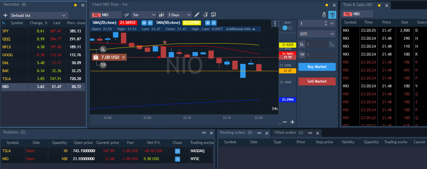427x169 pixels.
Task: Open the GTC validity dropdown
Action: coord(317,34)
